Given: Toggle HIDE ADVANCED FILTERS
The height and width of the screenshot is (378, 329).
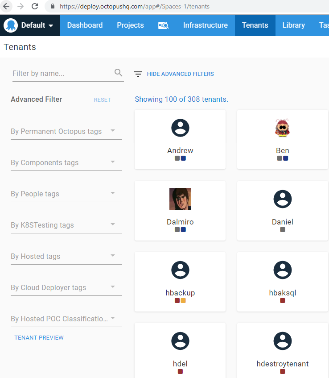Looking at the screenshot, I should [x=180, y=74].
